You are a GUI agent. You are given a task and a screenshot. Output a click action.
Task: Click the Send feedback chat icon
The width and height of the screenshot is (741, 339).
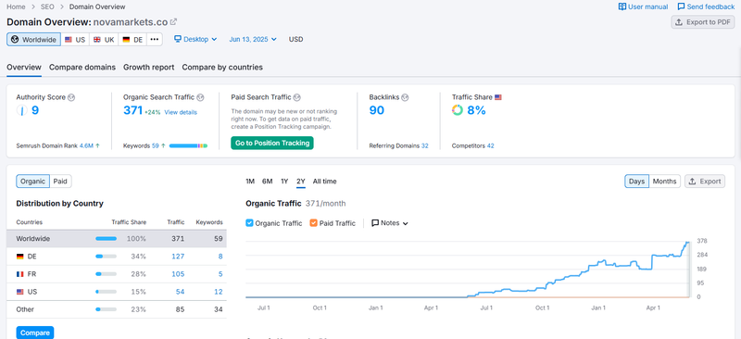click(x=681, y=6)
